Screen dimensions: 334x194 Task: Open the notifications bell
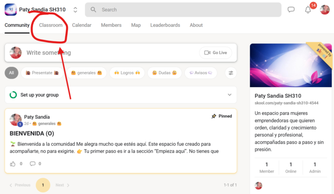click(308, 10)
